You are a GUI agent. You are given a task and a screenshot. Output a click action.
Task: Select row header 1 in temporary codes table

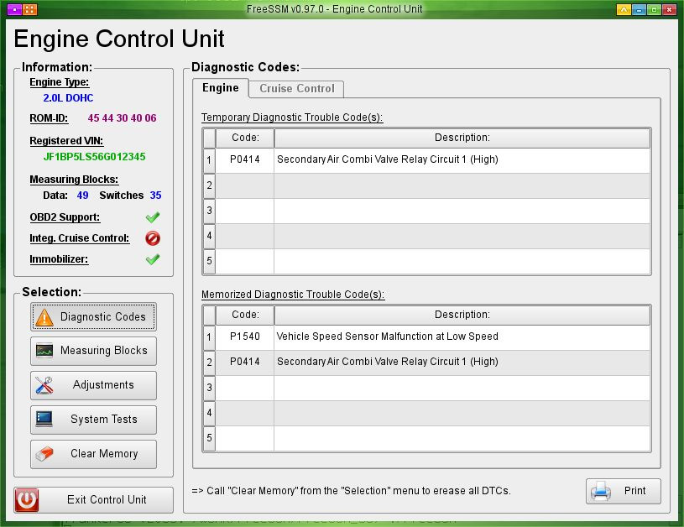point(209,160)
